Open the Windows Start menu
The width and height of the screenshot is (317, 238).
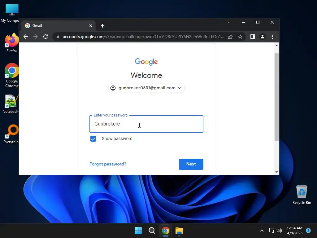click(x=138, y=231)
